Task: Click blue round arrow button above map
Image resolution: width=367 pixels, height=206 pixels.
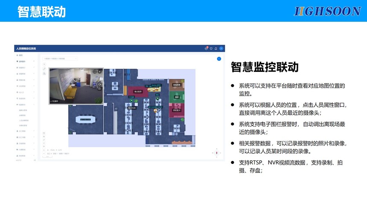Action: click(x=219, y=59)
